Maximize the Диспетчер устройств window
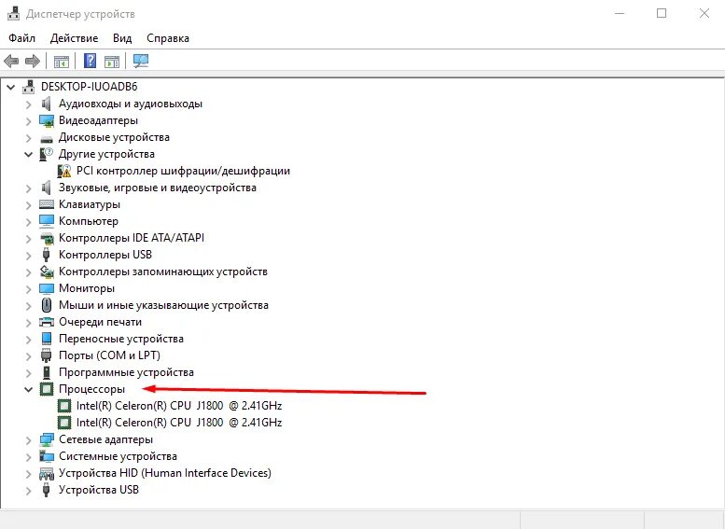Image resolution: width=725 pixels, height=529 pixels. pyautogui.click(x=662, y=13)
